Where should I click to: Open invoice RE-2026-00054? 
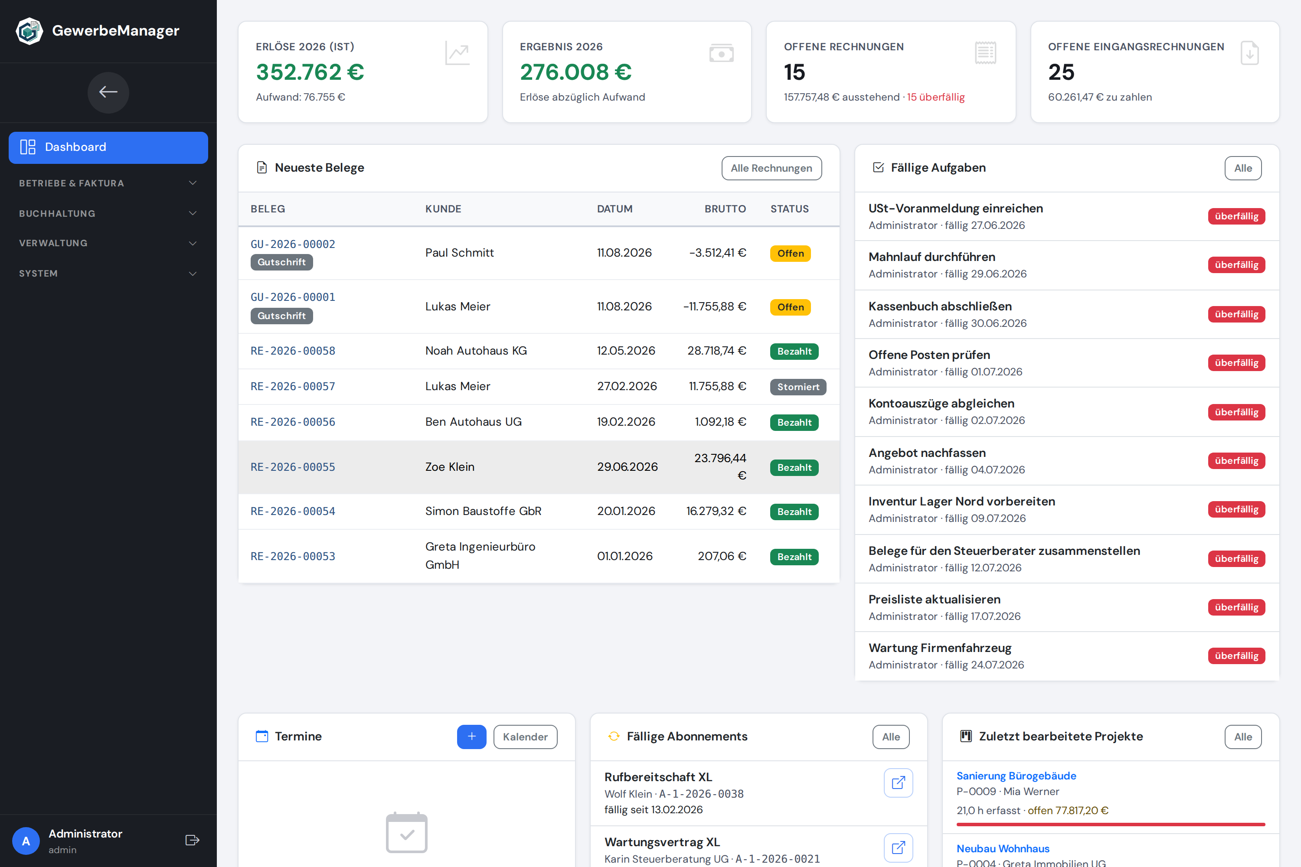(293, 512)
